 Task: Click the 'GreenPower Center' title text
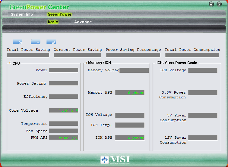[x=39, y=7]
